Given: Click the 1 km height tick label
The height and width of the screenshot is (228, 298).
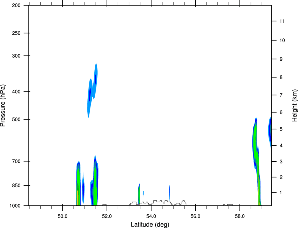Looking at the screenshot, I should [x=281, y=193].
